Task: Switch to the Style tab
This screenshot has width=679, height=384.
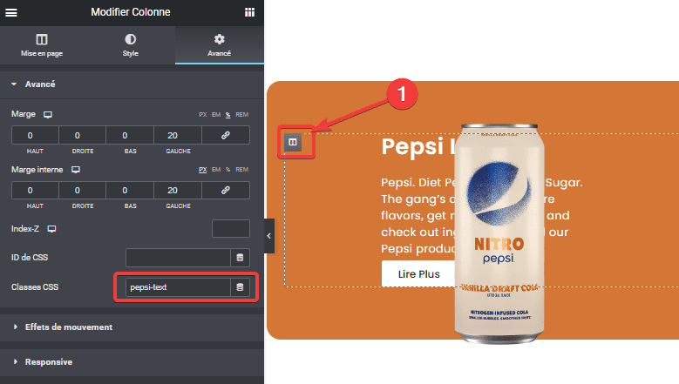Action: coord(131,45)
